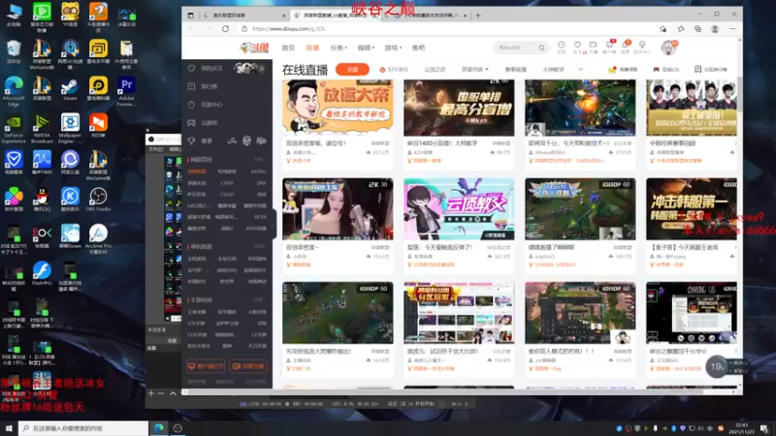Click the floating 19 percent badge
Image resolution: width=776 pixels, height=436 pixels.
717,366
